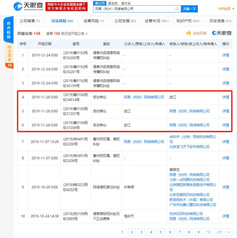Open 北京搜狐新媒体信息技术有限公司 link
This screenshot has width=237, height=238.
(193, 187)
